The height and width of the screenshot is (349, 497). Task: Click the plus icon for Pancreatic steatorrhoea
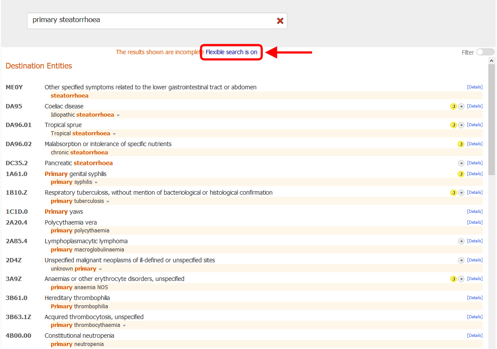tap(461, 163)
